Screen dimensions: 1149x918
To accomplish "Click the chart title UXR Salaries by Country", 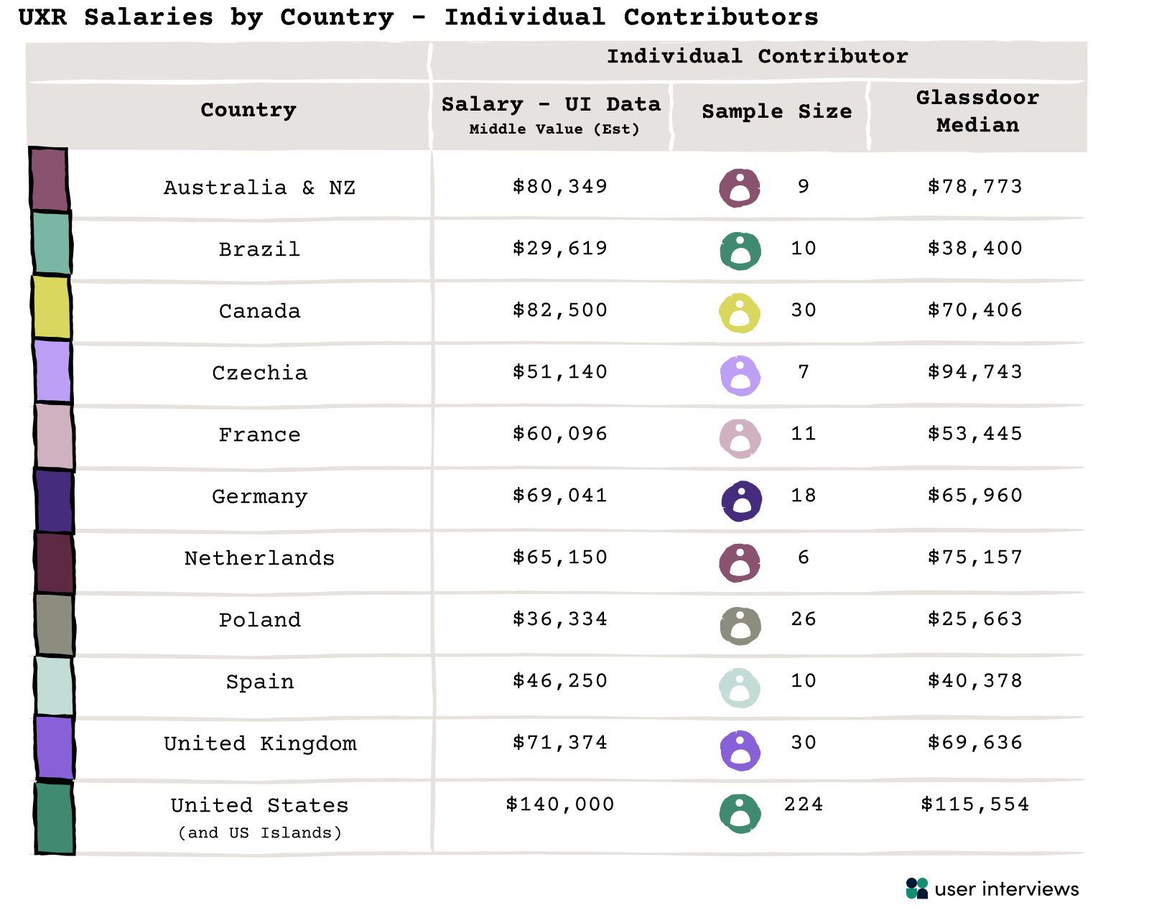I will 418,17.
